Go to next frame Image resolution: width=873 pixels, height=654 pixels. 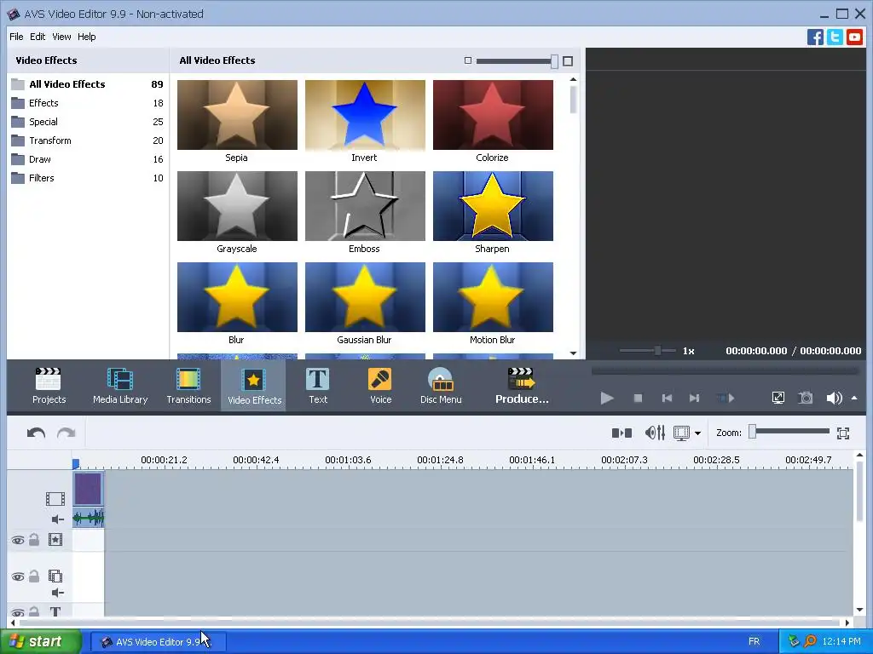(694, 398)
